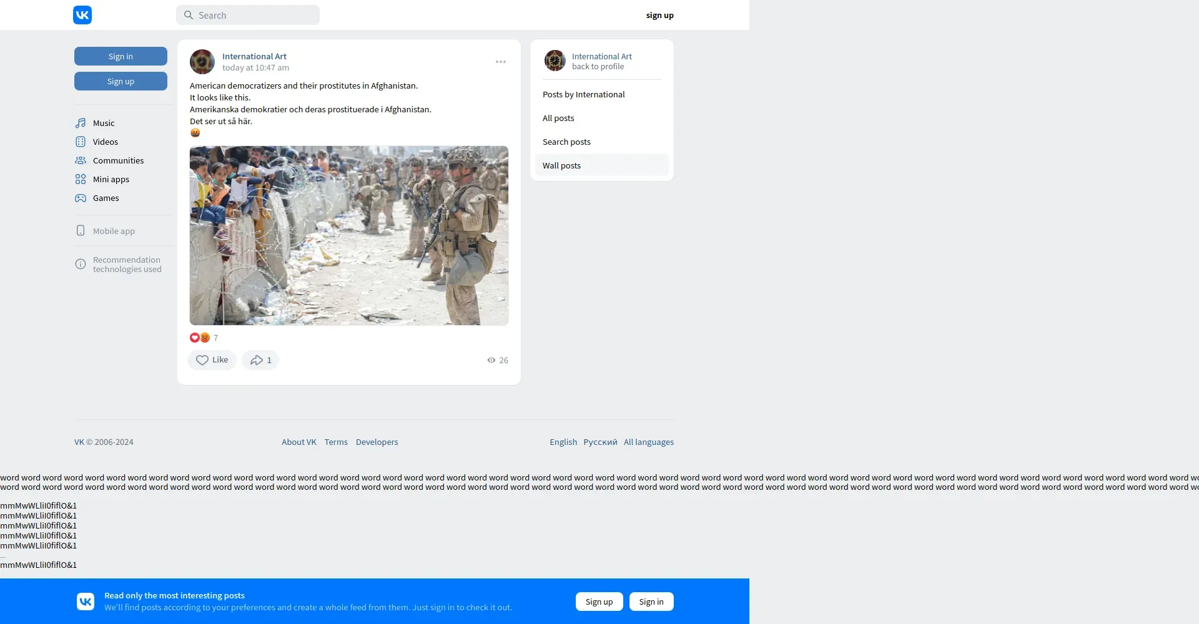
Task: Open the Mini apps grid icon
Action: (x=81, y=179)
